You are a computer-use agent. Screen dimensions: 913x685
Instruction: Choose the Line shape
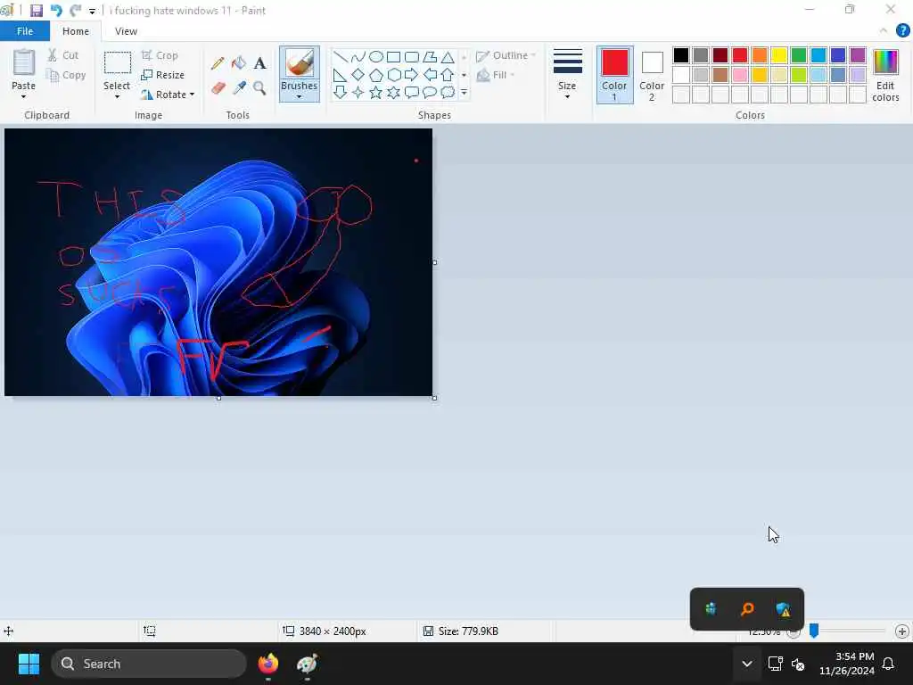pyautogui.click(x=340, y=56)
